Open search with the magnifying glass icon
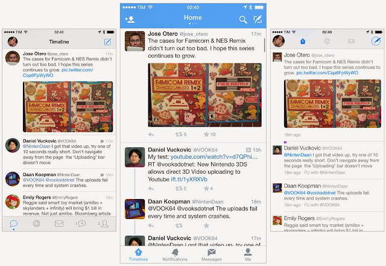 point(243,19)
